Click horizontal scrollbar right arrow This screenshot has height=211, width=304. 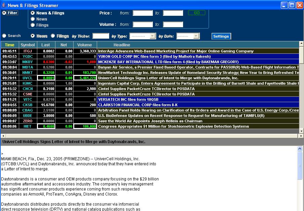click(x=301, y=136)
